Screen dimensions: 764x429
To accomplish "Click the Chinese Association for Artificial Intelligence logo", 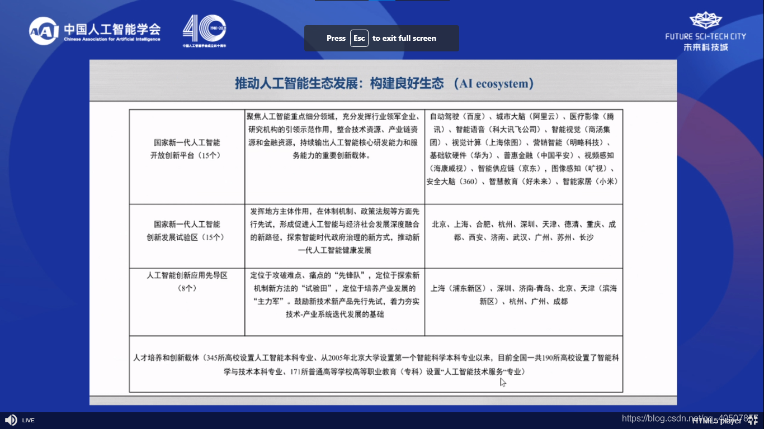I will pos(95,31).
